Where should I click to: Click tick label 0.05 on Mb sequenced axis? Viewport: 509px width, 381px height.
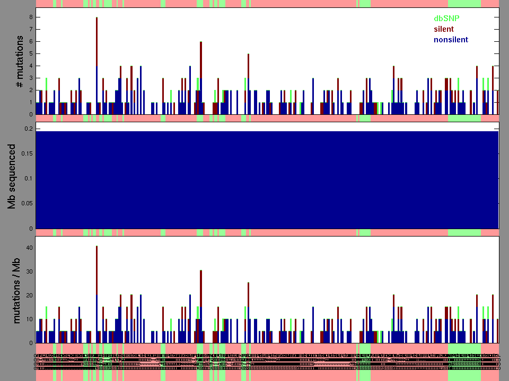coord(26,204)
